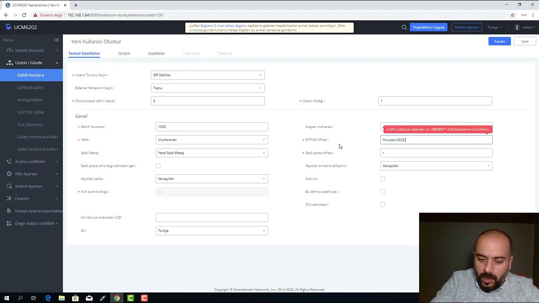Follow Bağlantı E-mail adresi değiştir link

[224, 26]
